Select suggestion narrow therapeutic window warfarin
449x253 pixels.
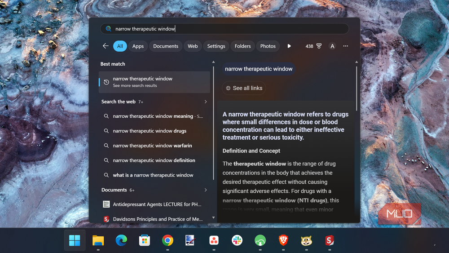154,146
